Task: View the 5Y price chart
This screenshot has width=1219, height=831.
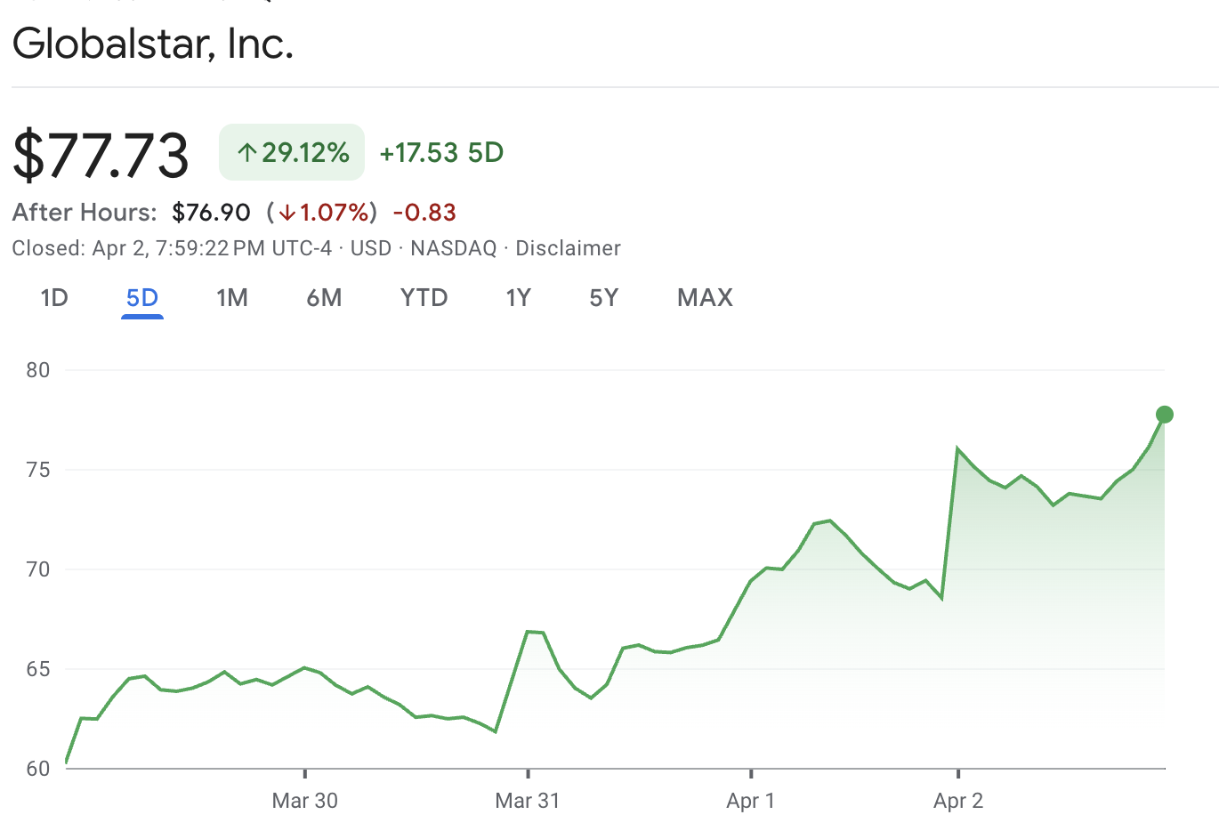Action: click(603, 298)
